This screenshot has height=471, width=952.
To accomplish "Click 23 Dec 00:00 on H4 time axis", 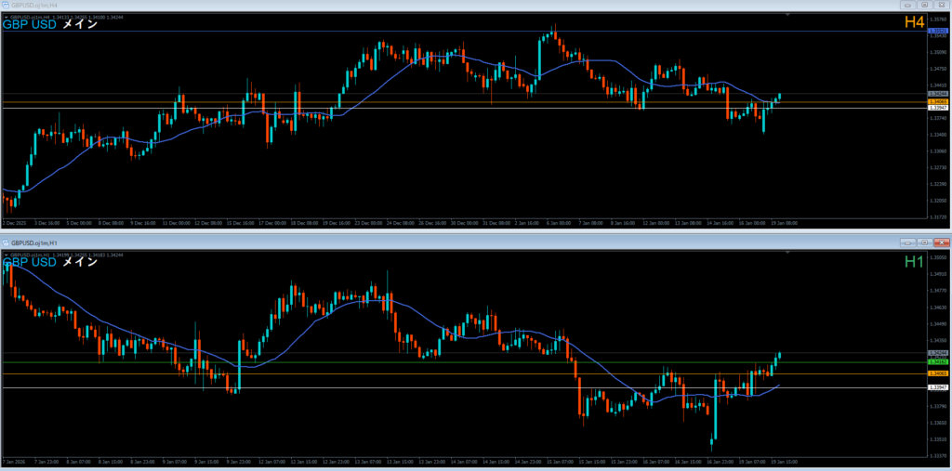I will pyautogui.click(x=369, y=223).
